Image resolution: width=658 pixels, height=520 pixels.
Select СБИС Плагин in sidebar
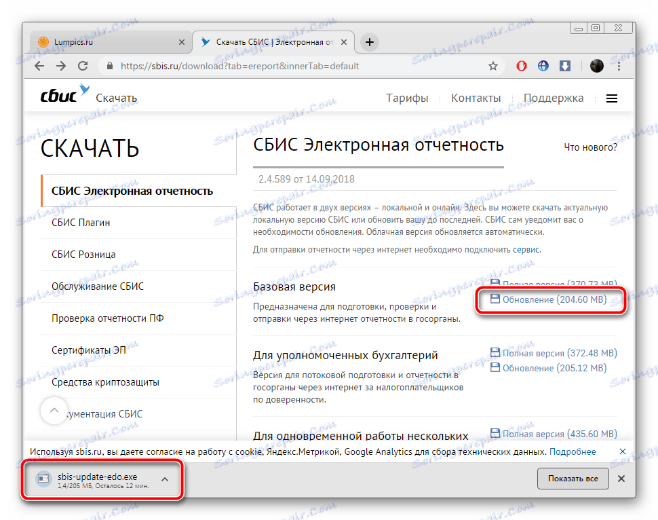138,223
